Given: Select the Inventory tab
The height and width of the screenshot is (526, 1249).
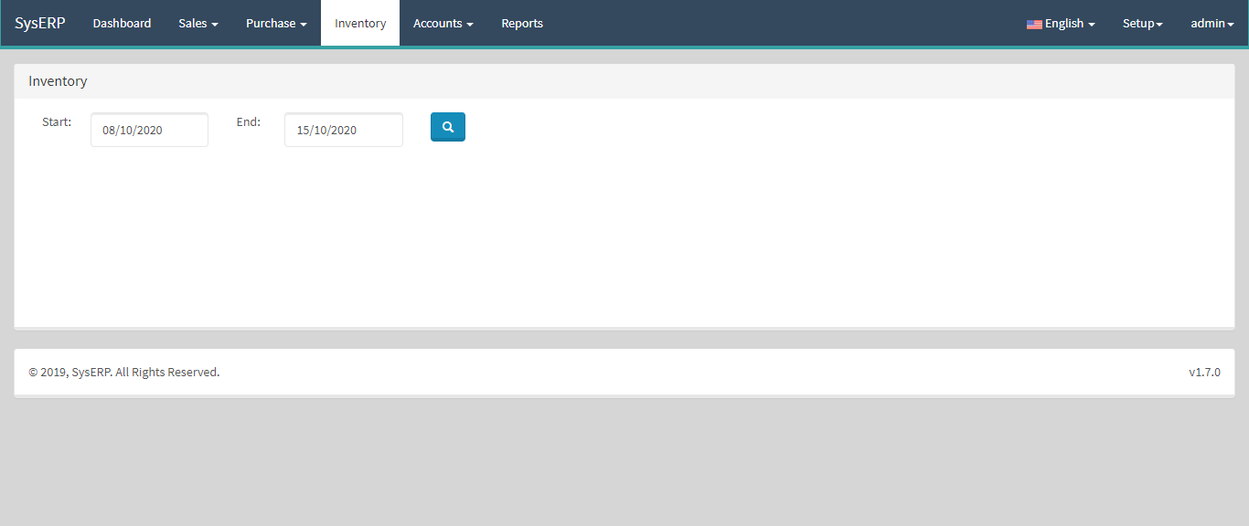Looking at the screenshot, I should tap(360, 23).
